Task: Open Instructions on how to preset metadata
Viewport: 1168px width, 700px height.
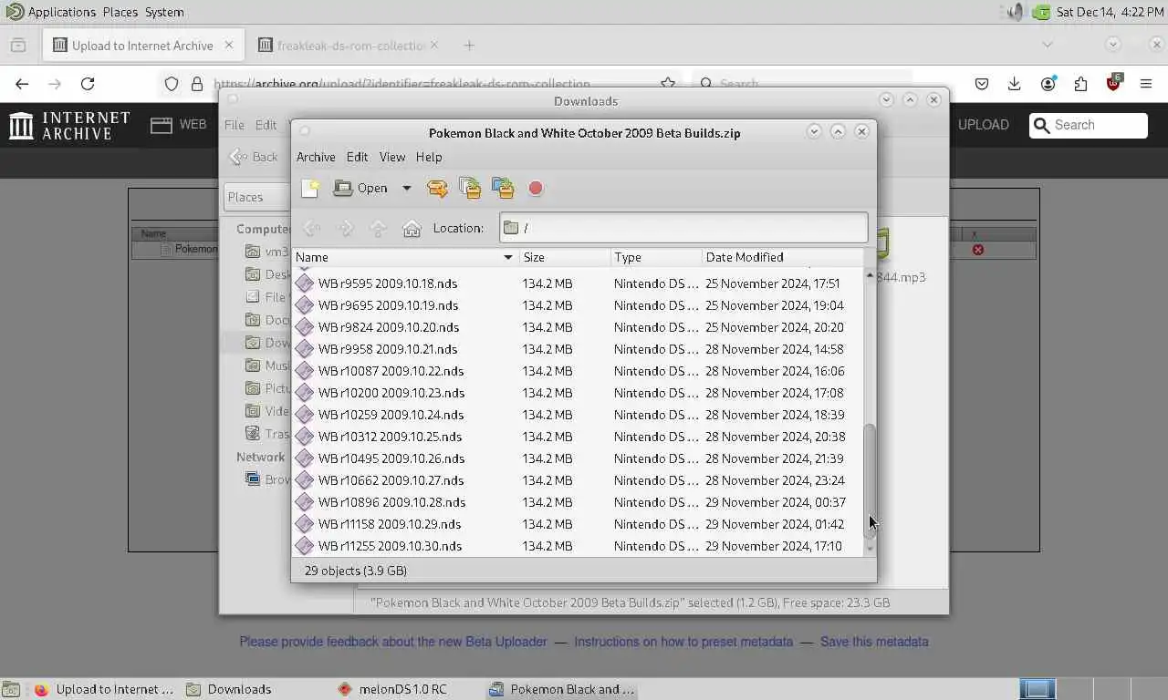Action: tap(683, 642)
